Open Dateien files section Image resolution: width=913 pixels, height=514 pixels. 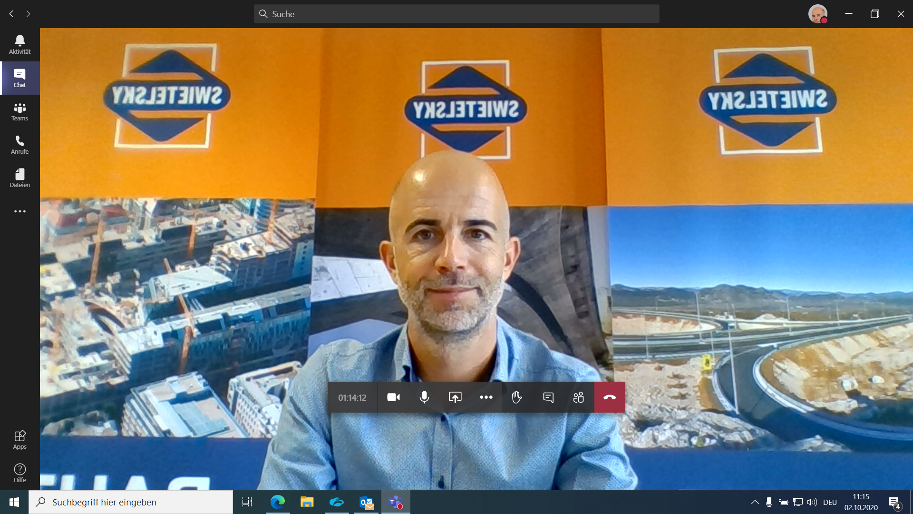coord(19,178)
